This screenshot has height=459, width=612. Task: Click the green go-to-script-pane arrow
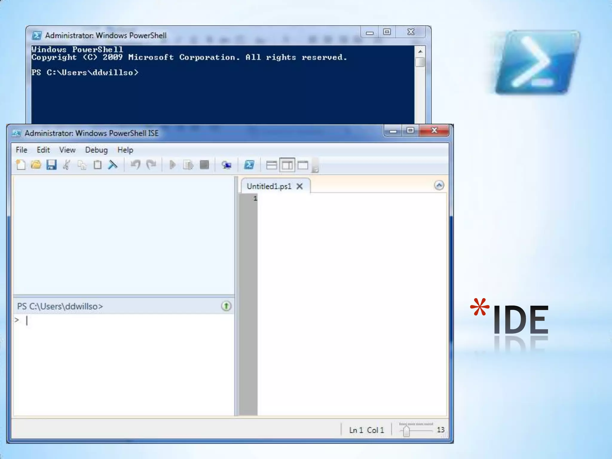[x=226, y=306]
